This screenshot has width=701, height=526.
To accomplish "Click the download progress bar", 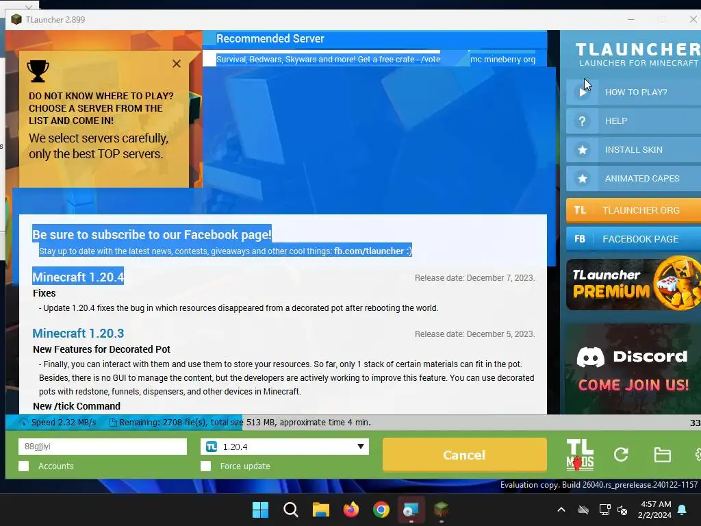I will [x=353, y=422].
